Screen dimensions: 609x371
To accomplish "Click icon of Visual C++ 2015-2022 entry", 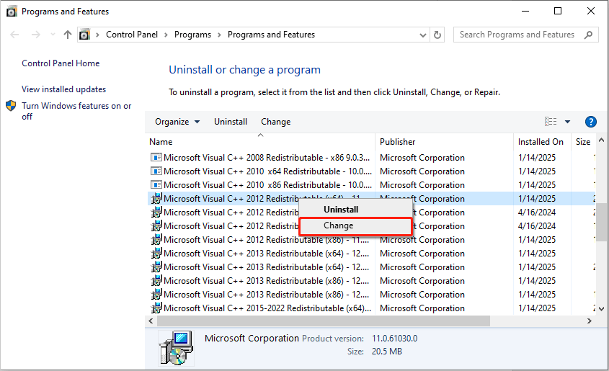I will click(156, 308).
